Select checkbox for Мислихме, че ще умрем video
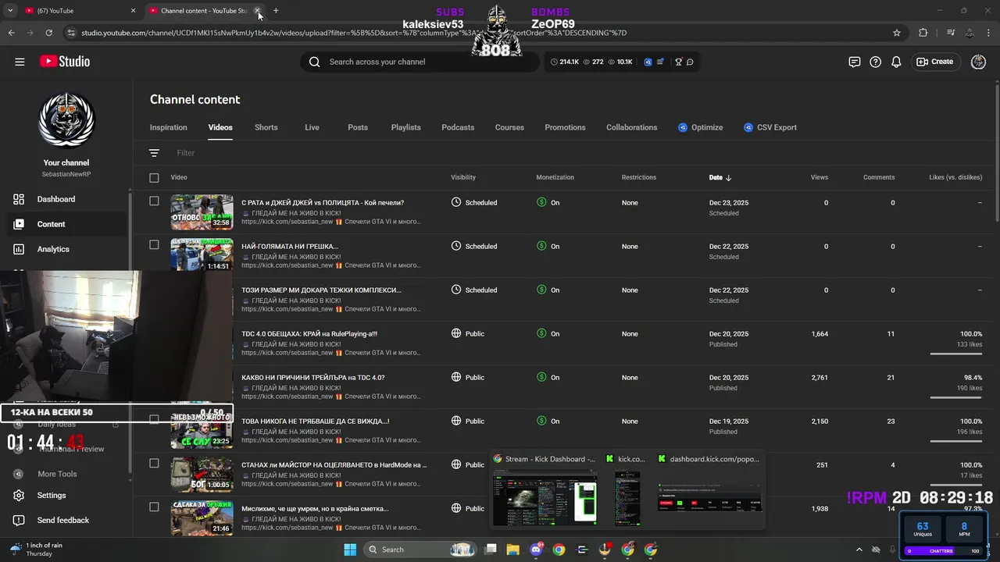The image size is (1000, 562). [x=154, y=507]
